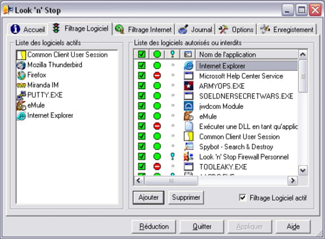The width and height of the screenshot is (325, 239).
Task: Click the Internet Explorer icon in authorized list
Action: tap(188, 66)
